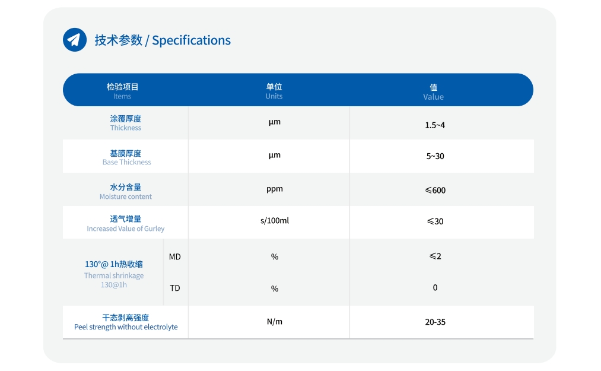Select the Specifications section heading

click(x=163, y=40)
